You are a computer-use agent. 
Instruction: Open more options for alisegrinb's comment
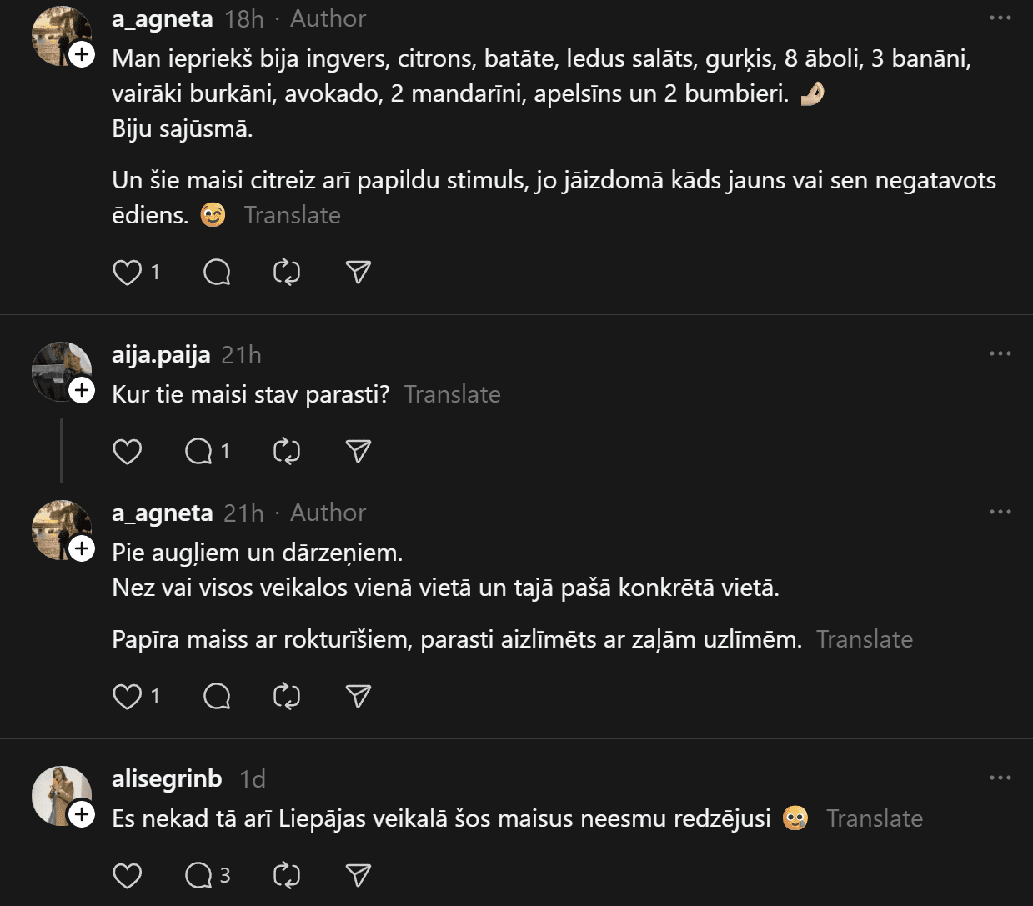pos(1000,778)
